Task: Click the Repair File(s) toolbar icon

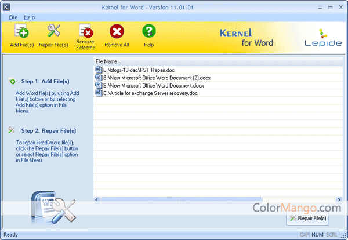Action: [x=53, y=32]
